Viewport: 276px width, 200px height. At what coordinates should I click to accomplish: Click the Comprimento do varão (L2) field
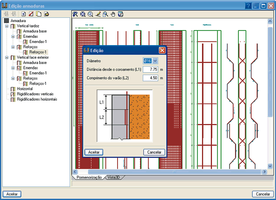[x=150, y=78]
